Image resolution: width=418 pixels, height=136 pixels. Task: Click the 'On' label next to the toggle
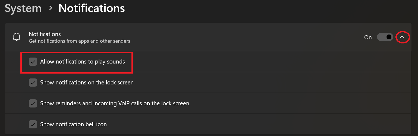pos(368,37)
